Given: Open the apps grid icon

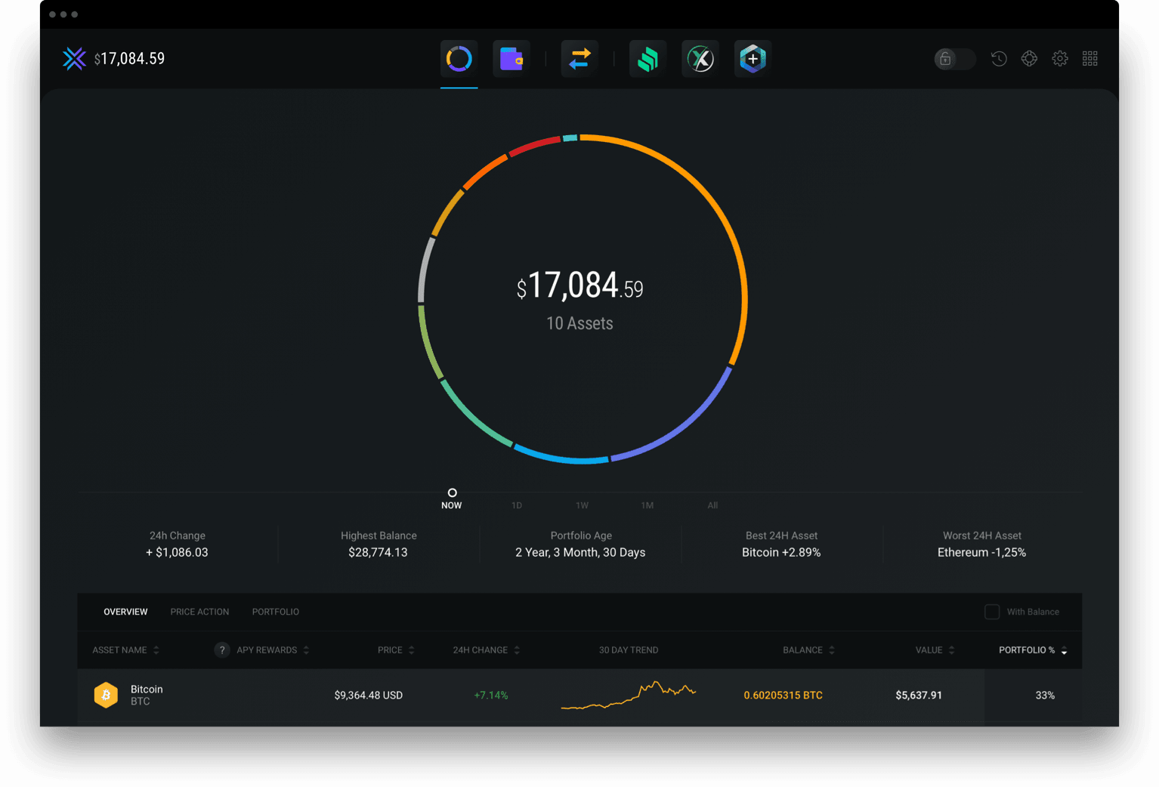Looking at the screenshot, I should [1089, 58].
